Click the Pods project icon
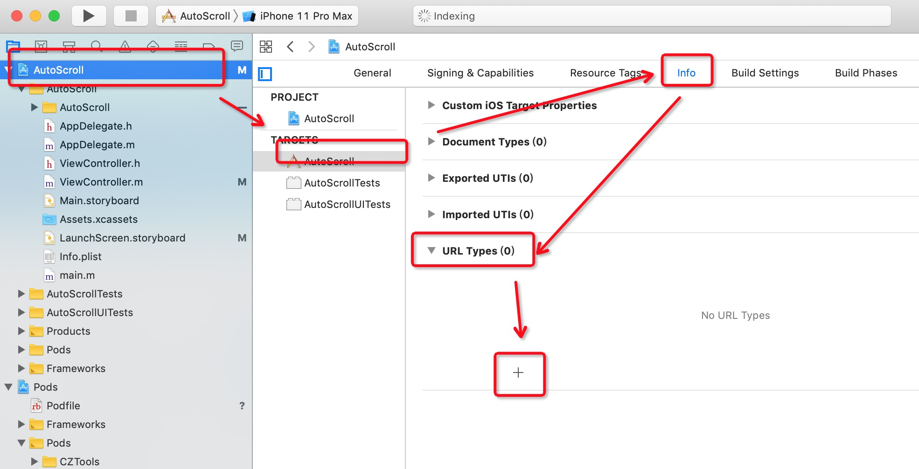 pyautogui.click(x=23, y=387)
